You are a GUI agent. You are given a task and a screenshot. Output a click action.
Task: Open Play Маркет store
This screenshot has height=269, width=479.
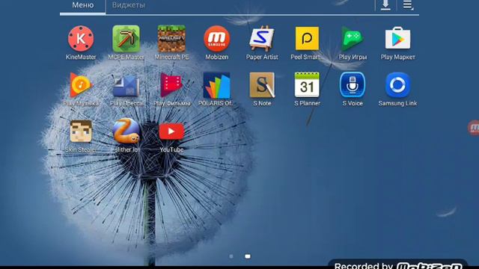pyautogui.click(x=397, y=38)
